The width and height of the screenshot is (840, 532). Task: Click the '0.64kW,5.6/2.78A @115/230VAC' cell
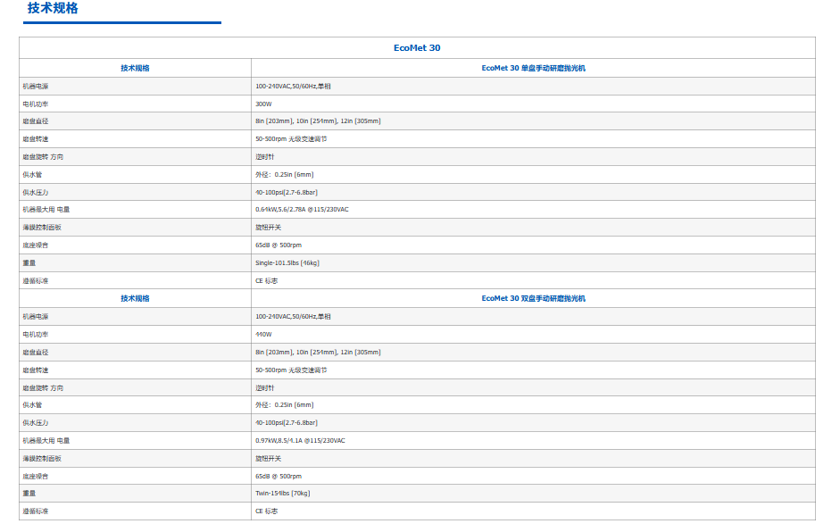(x=302, y=210)
